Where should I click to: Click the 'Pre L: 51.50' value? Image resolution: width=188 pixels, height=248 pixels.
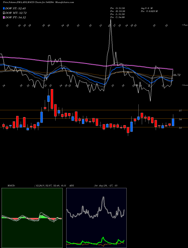[x=118, y=14]
